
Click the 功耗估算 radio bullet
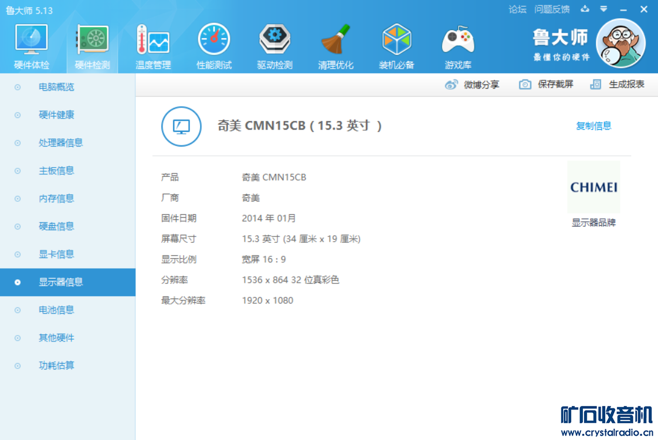18,366
